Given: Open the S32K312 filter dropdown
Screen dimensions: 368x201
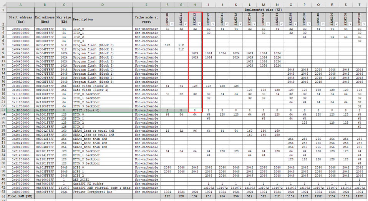Looking at the screenshot, I should (x=199, y=24).
